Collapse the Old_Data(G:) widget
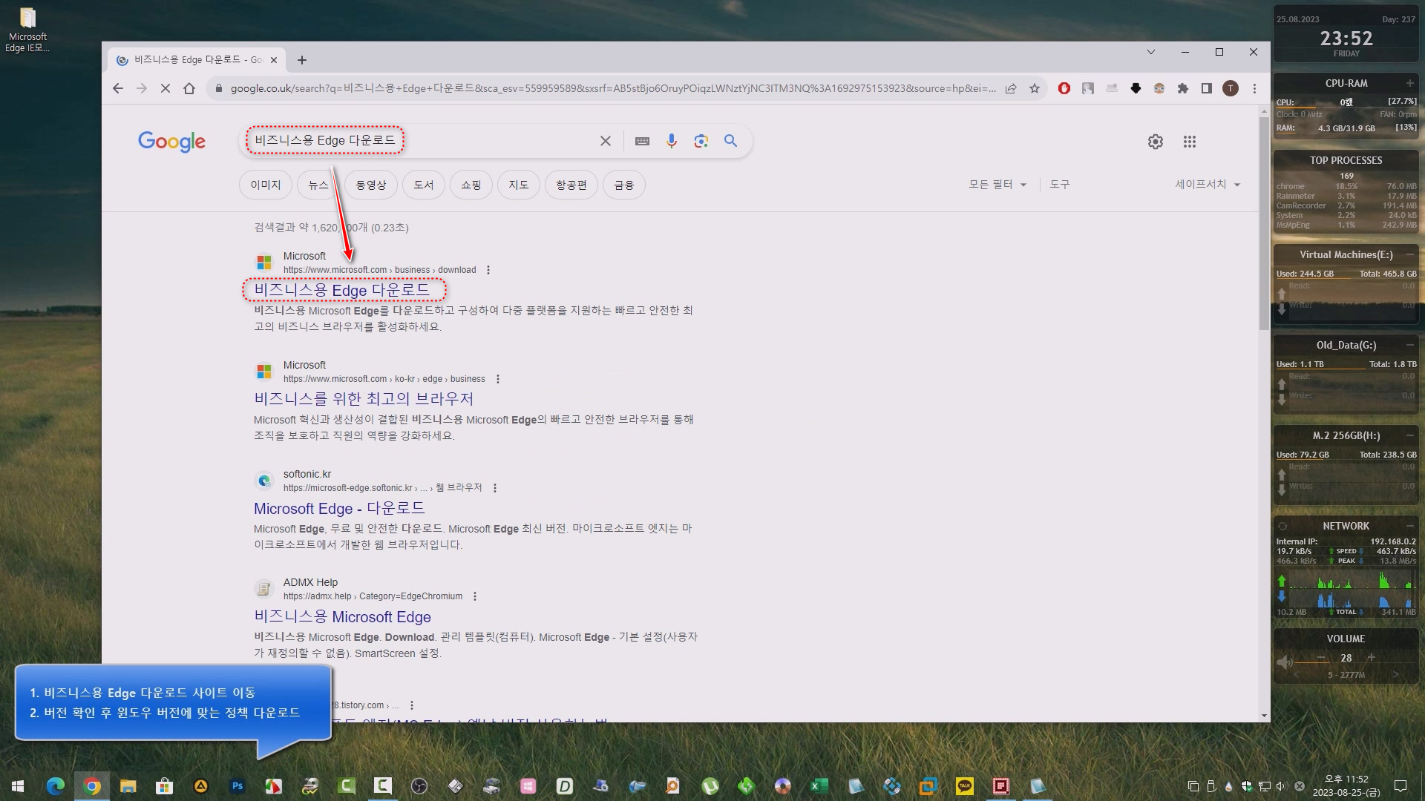The height and width of the screenshot is (801, 1425). pos(1409,345)
